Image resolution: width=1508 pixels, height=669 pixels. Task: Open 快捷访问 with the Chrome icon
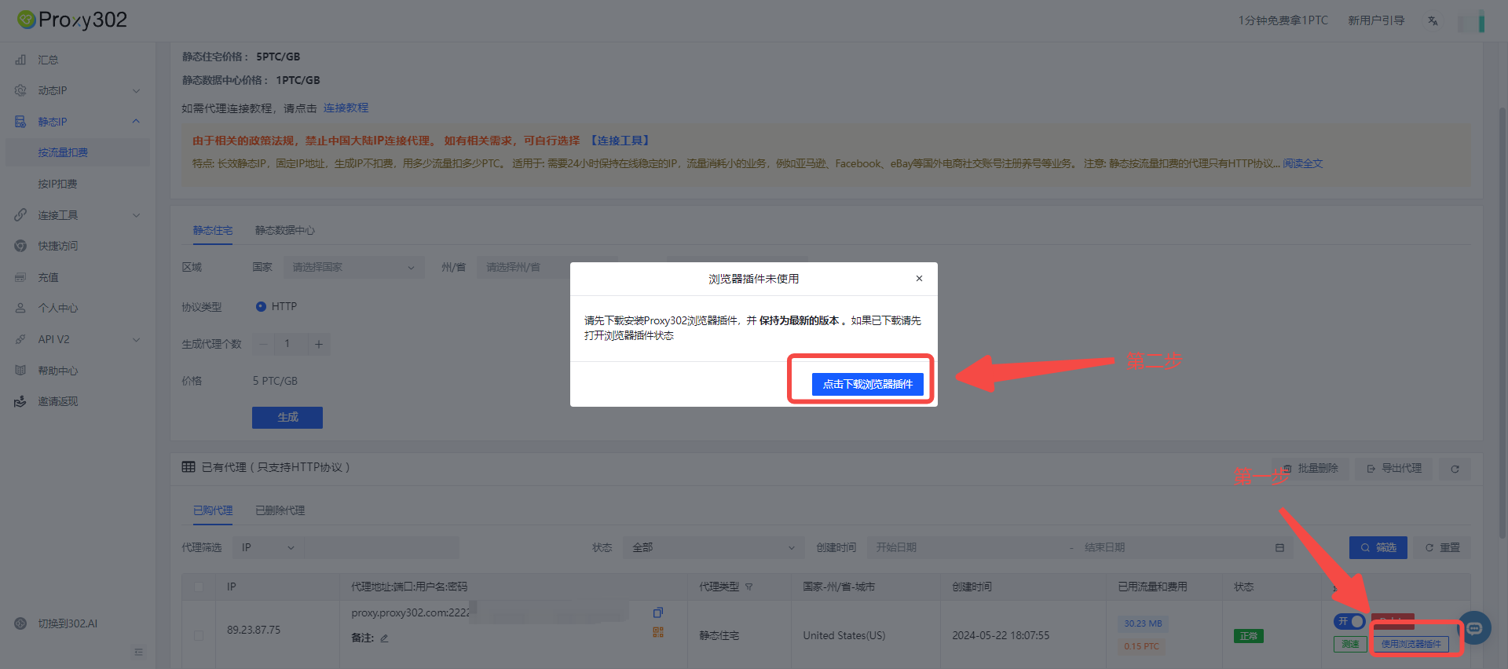20,246
